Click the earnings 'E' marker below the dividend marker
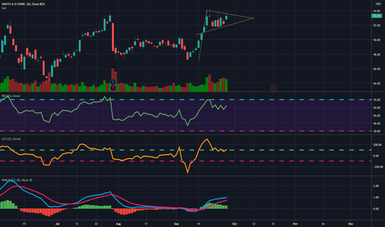 click(x=113, y=88)
